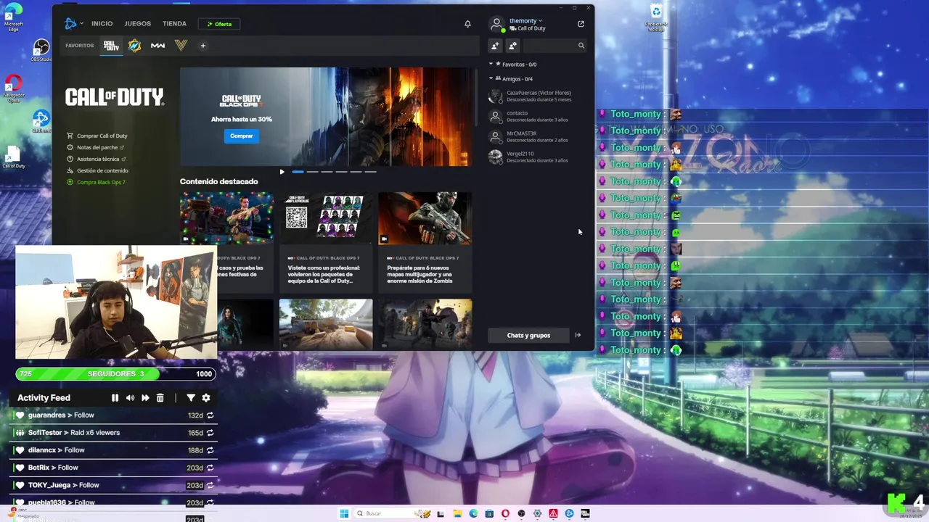Mute Activity Feed alerts speaker icon
Viewport: 929px width, 522px height.
pyautogui.click(x=130, y=398)
